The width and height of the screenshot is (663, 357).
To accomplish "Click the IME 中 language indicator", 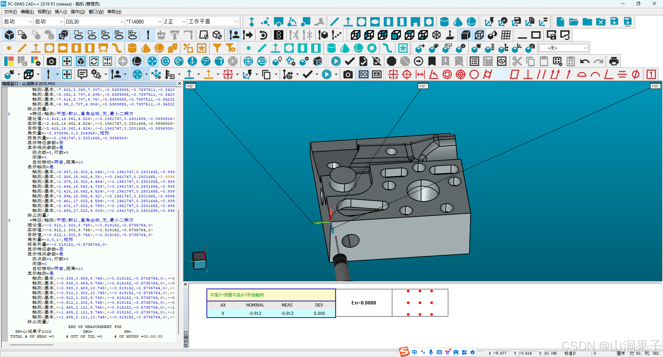I will pyautogui.click(x=414, y=352).
